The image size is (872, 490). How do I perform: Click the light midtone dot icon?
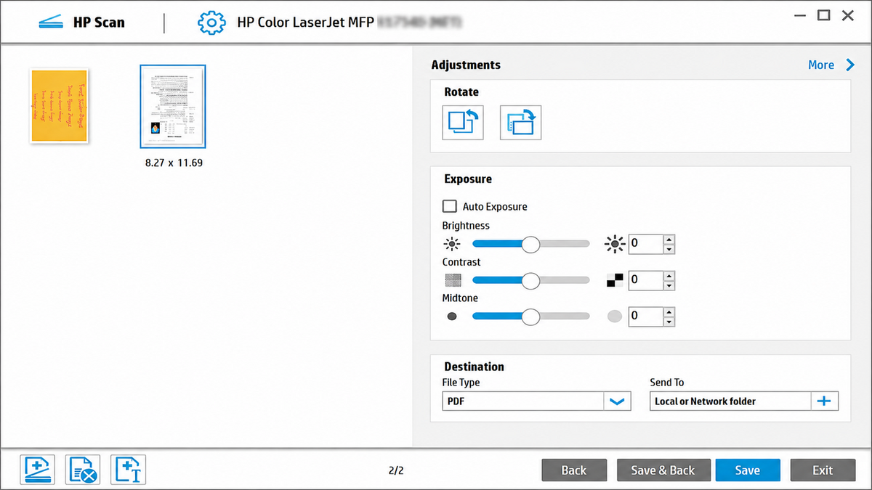point(615,317)
